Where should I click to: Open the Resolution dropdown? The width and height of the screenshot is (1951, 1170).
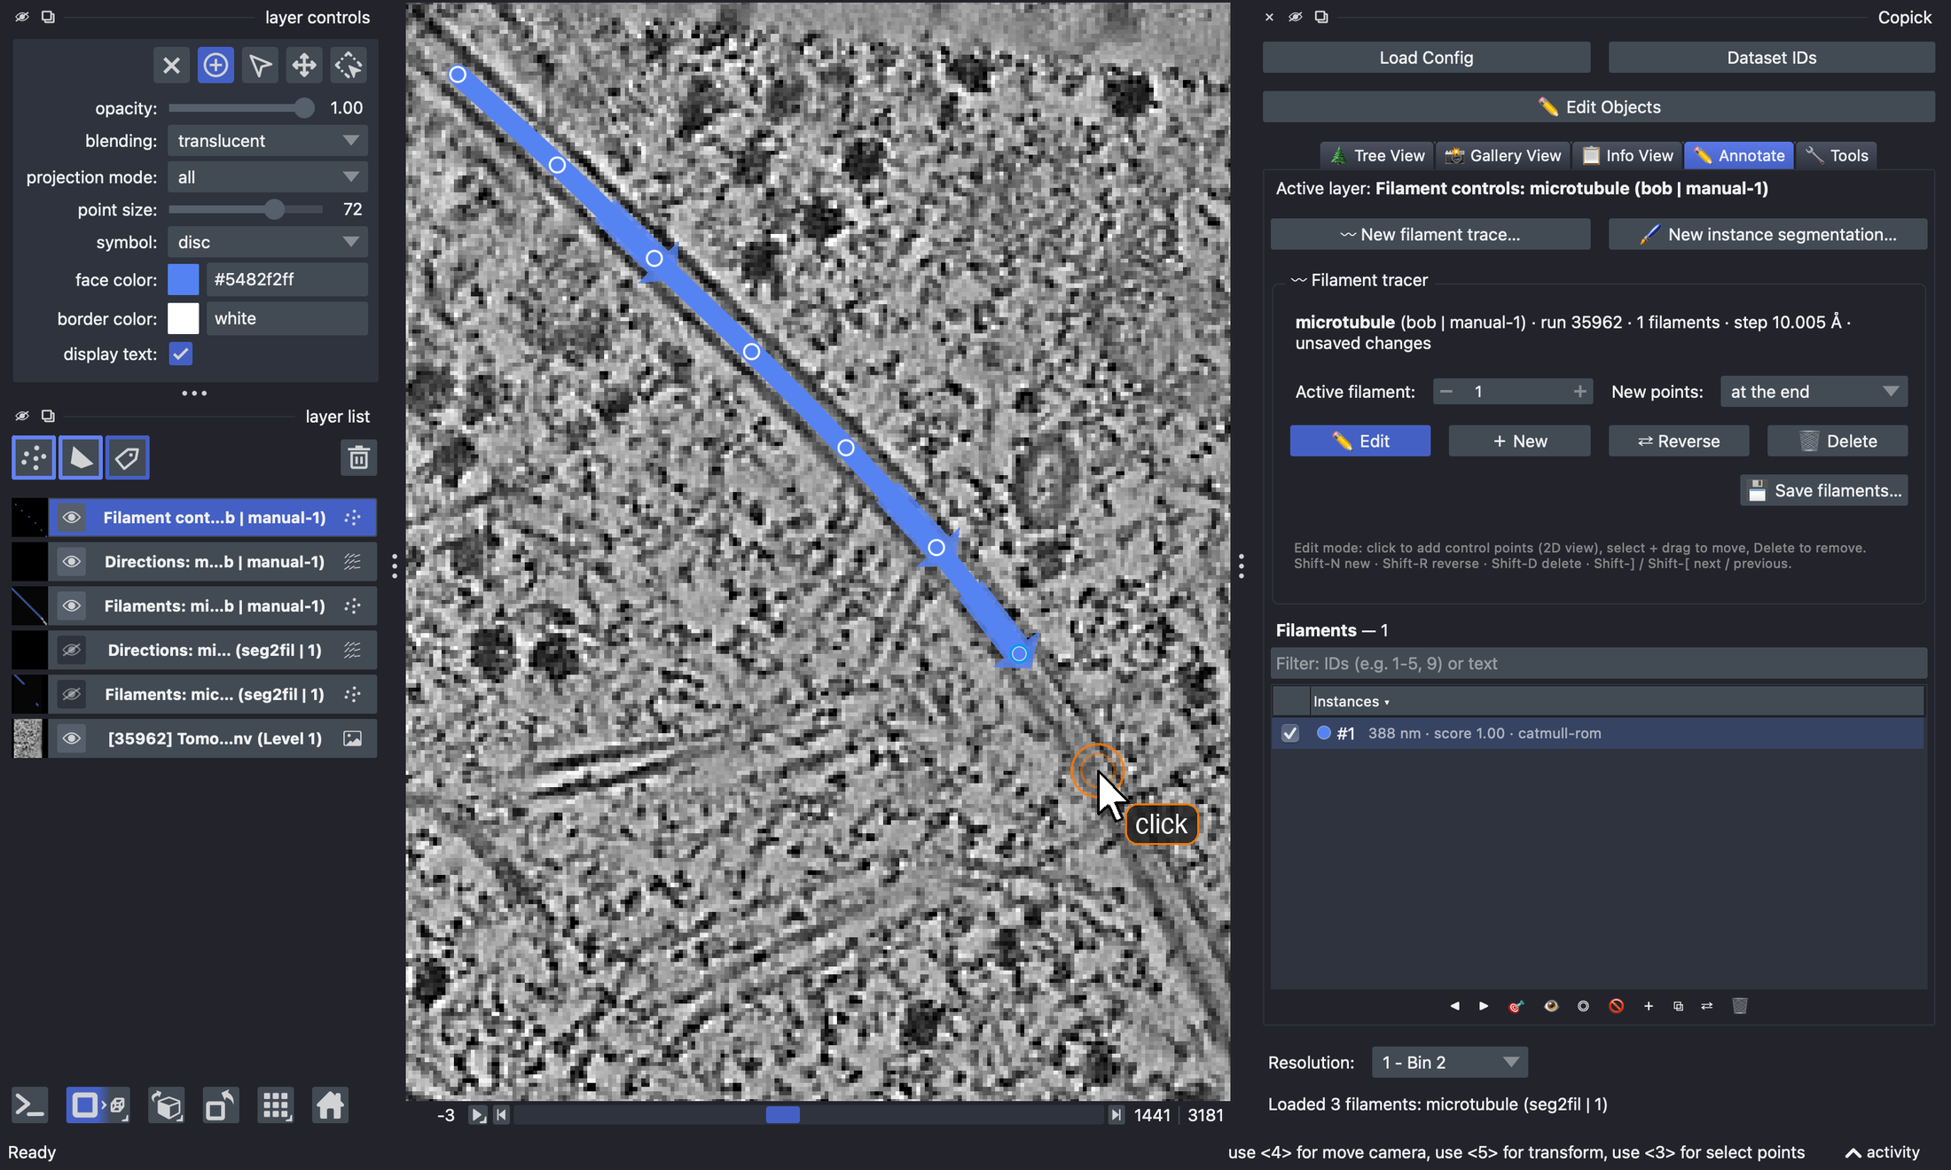pyautogui.click(x=1449, y=1063)
